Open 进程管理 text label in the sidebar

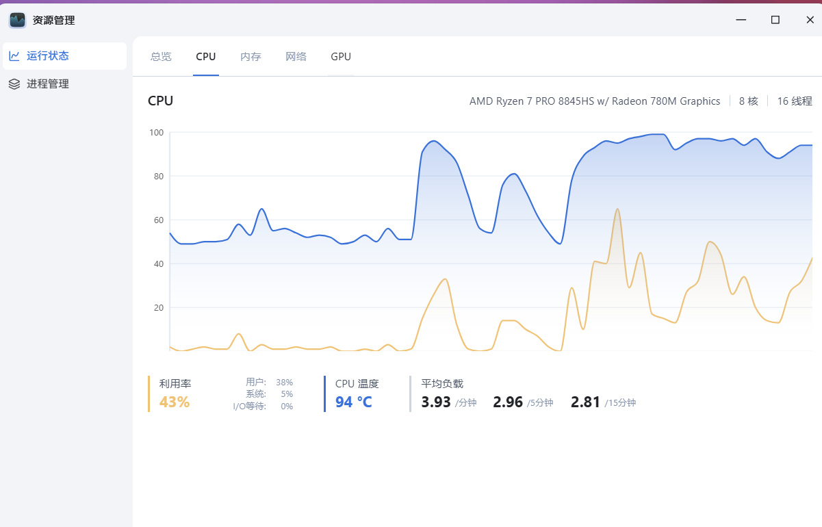(48, 84)
